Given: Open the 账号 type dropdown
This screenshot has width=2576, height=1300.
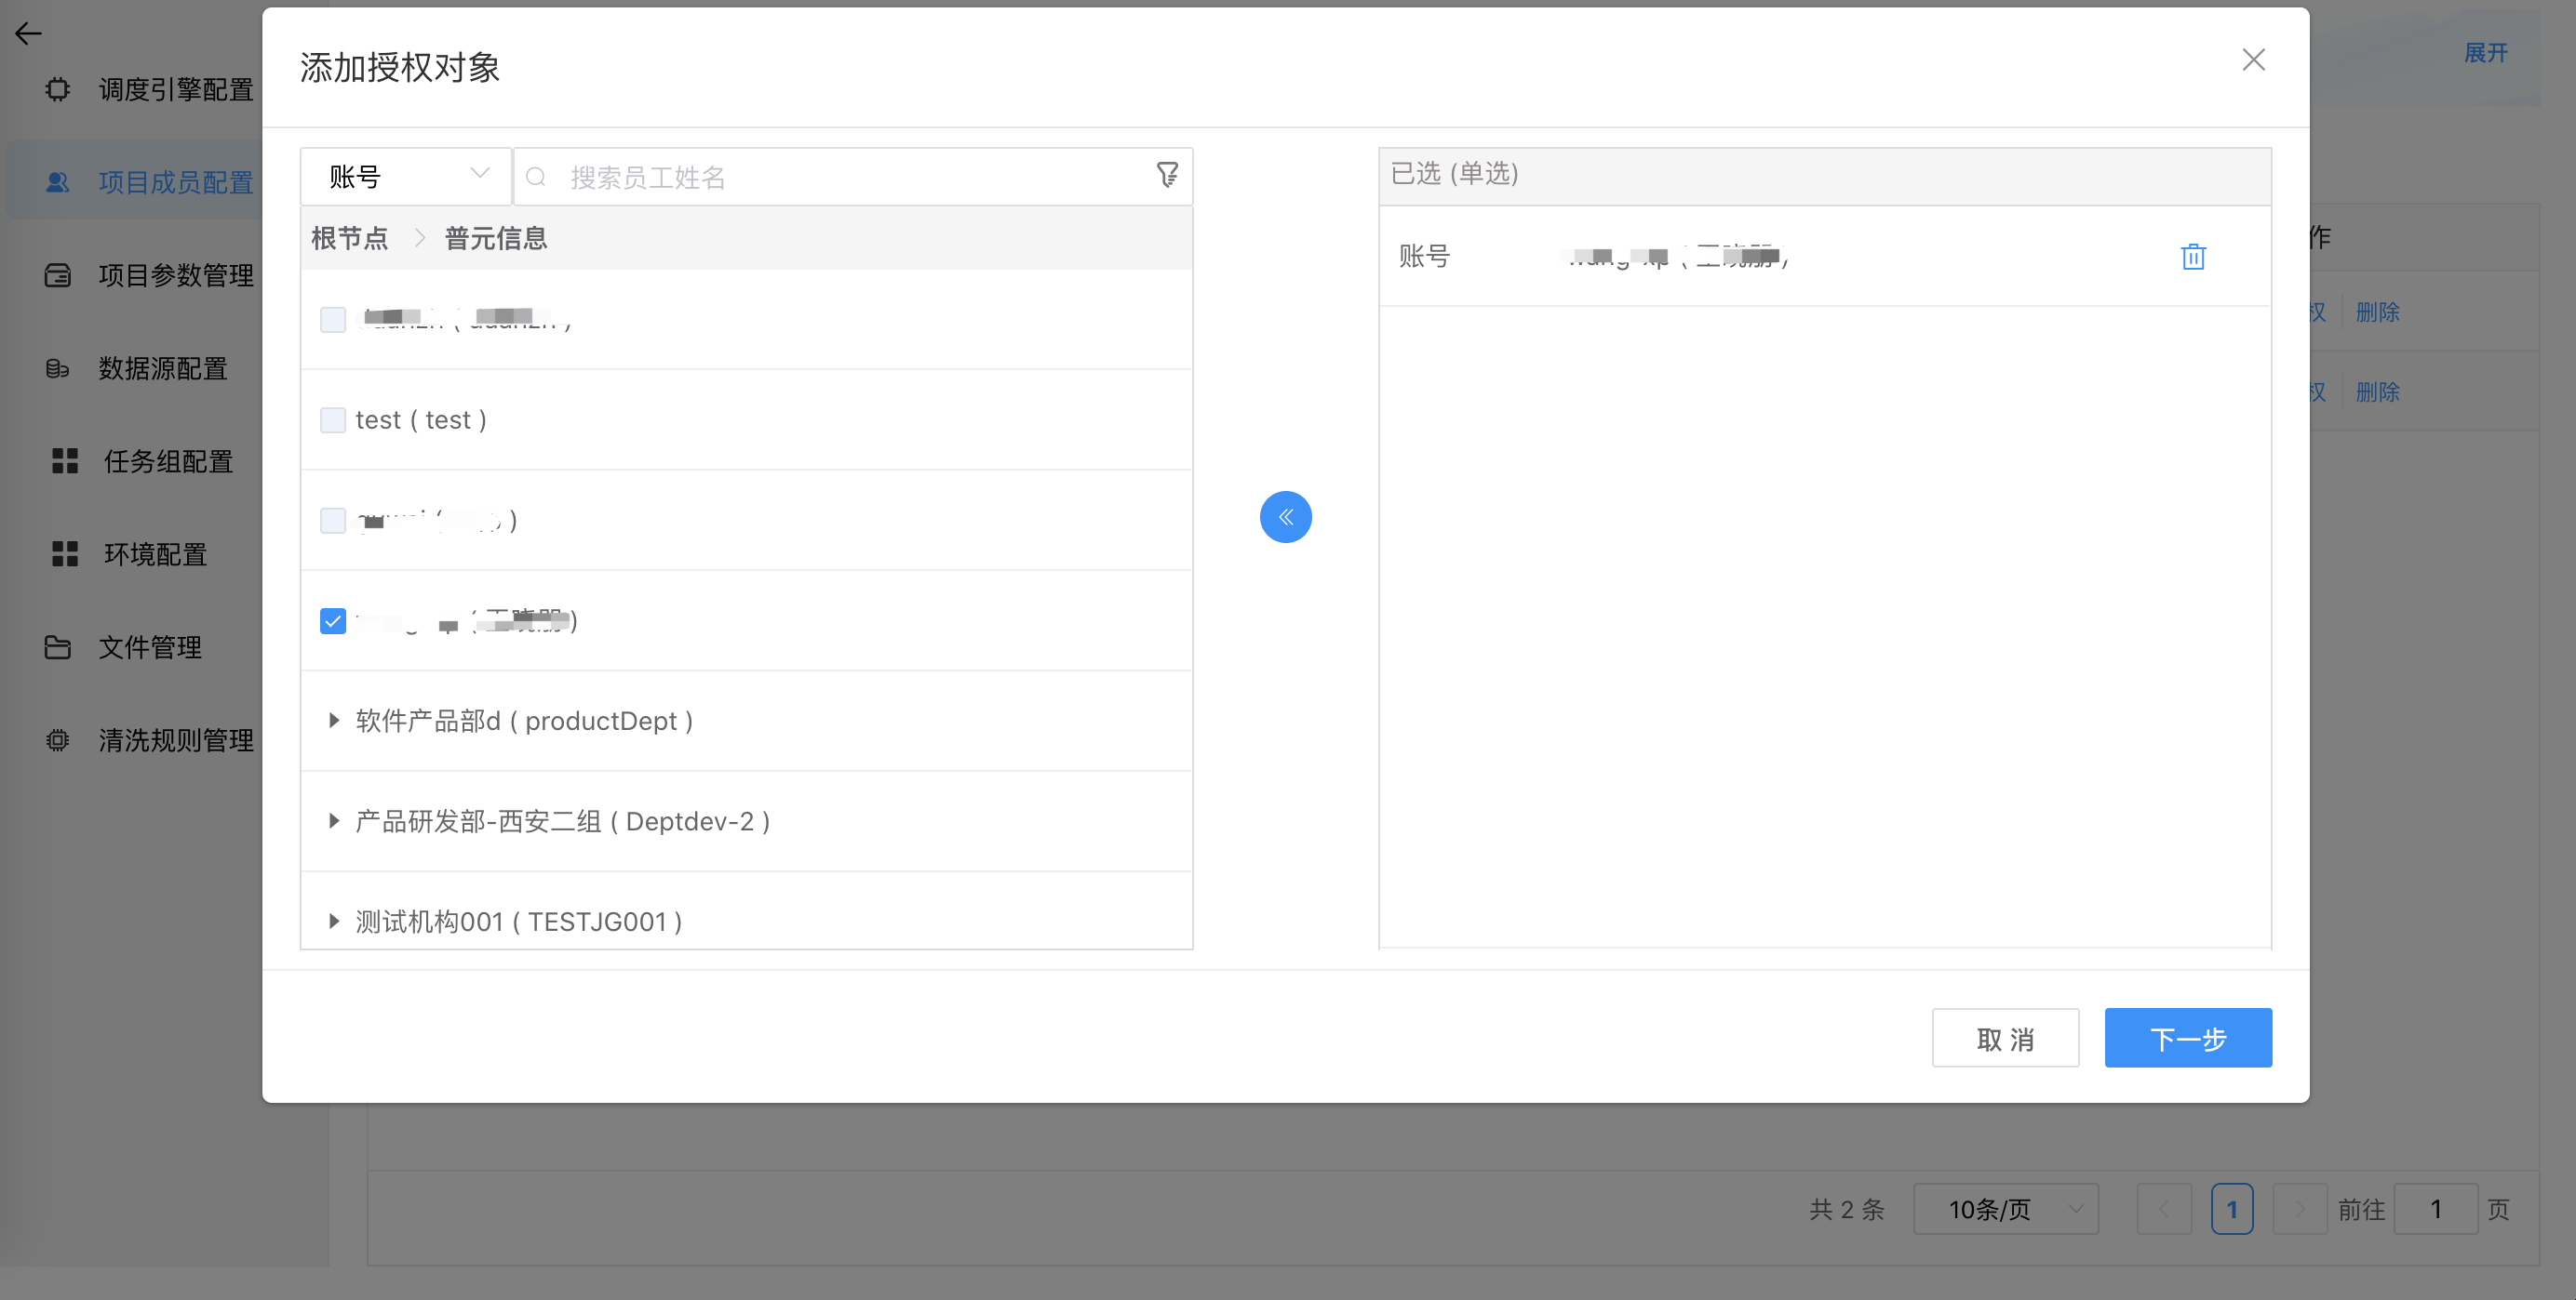Looking at the screenshot, I should coord(404,176).
